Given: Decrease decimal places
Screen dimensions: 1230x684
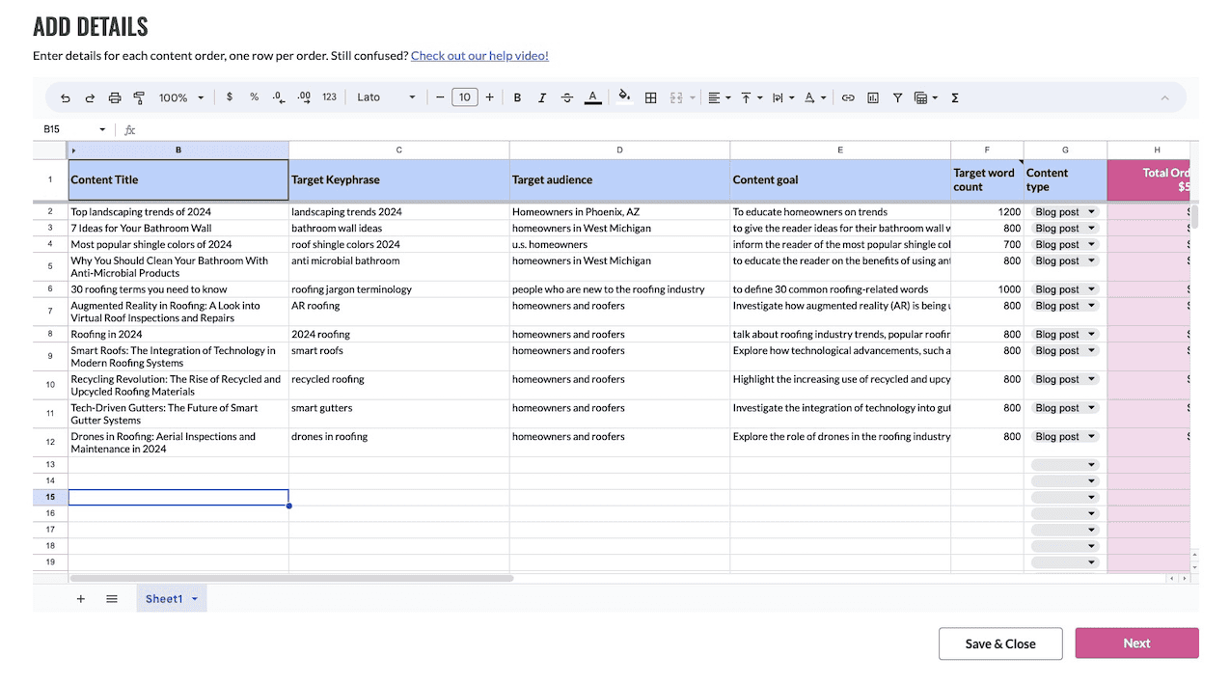Looking at the screenshot, I should (x=279, y=97).
